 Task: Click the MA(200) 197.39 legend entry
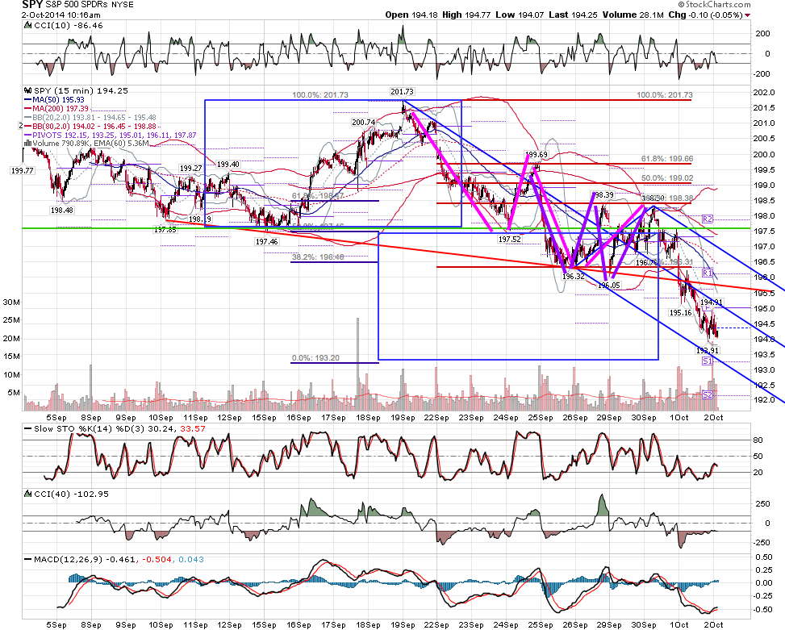pyautogui.click(x=60, y=109)
